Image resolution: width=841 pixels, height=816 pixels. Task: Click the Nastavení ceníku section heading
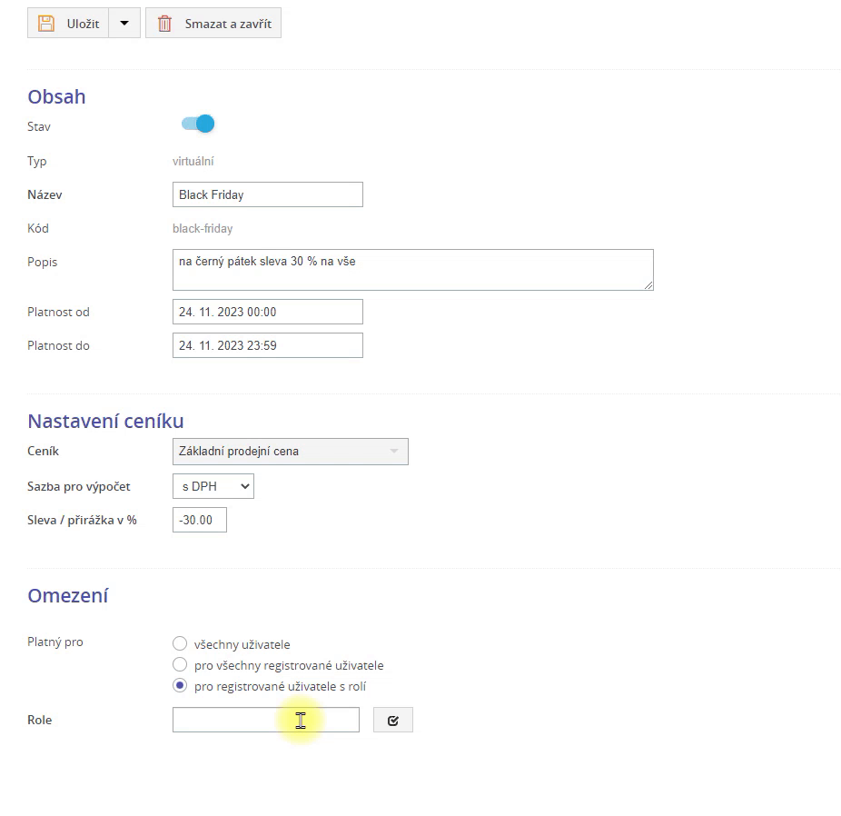105,421
